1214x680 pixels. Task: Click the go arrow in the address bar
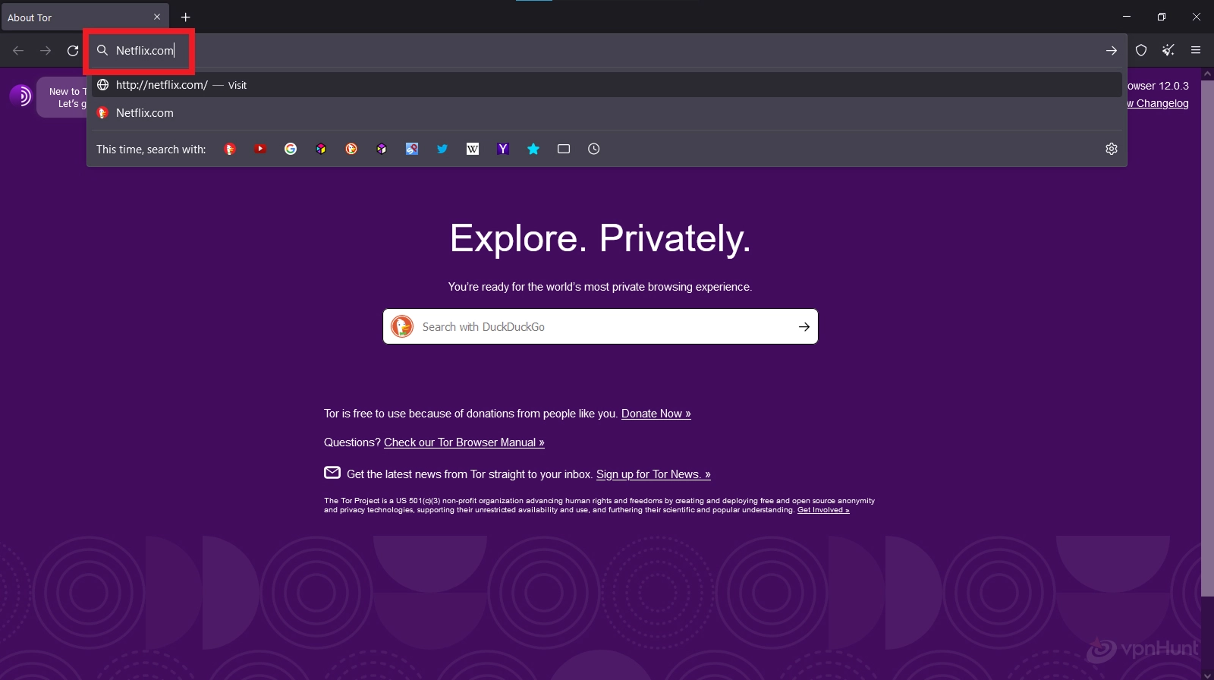(1111, 51)
